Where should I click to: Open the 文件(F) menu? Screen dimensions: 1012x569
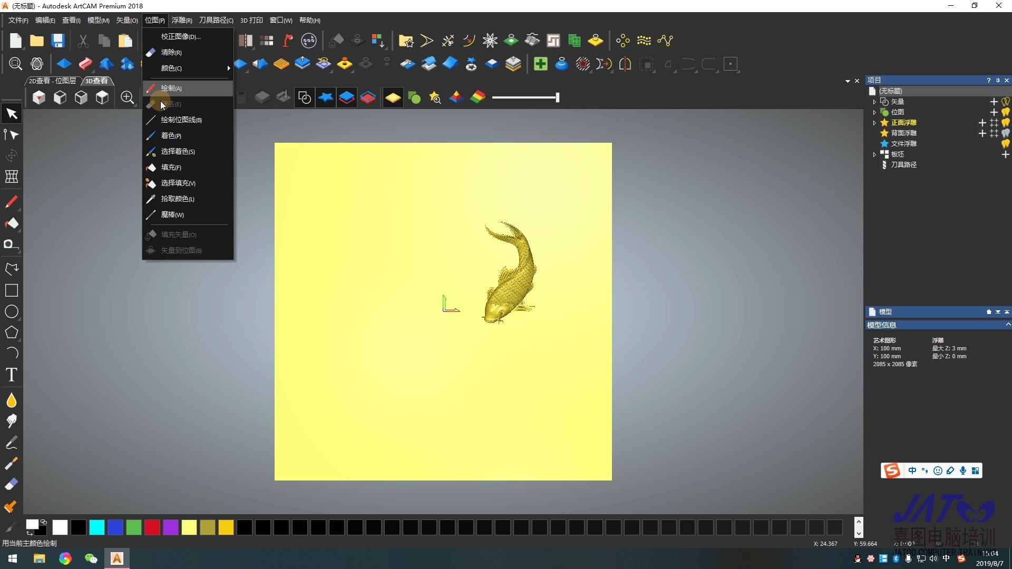pos(18,20)
